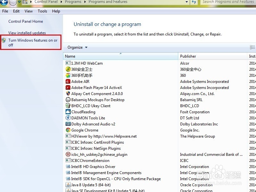Select Java 8 Update 5 (64-bit) entry
256x192 pixels.
click(91, 185)
